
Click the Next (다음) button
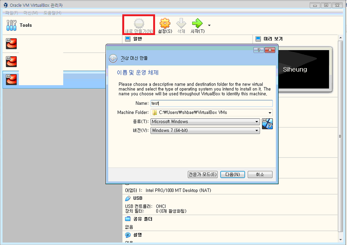pyautogui.click(x=233, y=175)
